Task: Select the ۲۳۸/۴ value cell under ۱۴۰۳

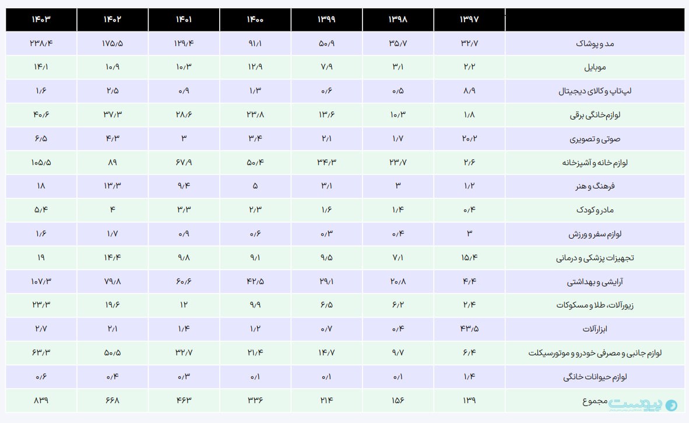Action: (x=41, y=43)
